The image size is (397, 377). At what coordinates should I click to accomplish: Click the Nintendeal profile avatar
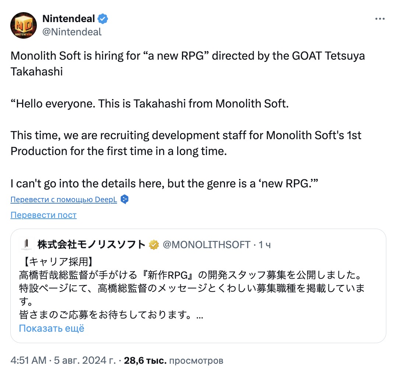24,25
